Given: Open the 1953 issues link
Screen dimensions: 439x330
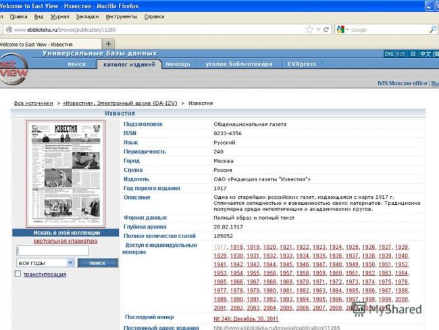Looking at the screenshot, I should click(220, 273).
